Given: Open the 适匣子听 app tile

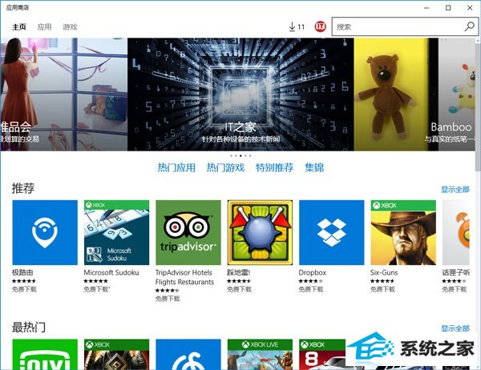Looking at the screenshot, I should coord(456,232).
